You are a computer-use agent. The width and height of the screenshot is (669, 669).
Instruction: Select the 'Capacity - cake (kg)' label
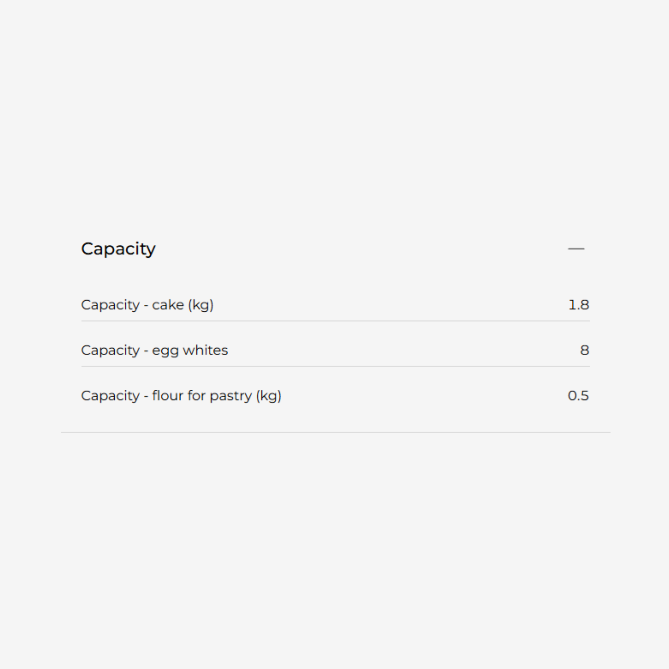pyautogui.click(x=147, y=305)
